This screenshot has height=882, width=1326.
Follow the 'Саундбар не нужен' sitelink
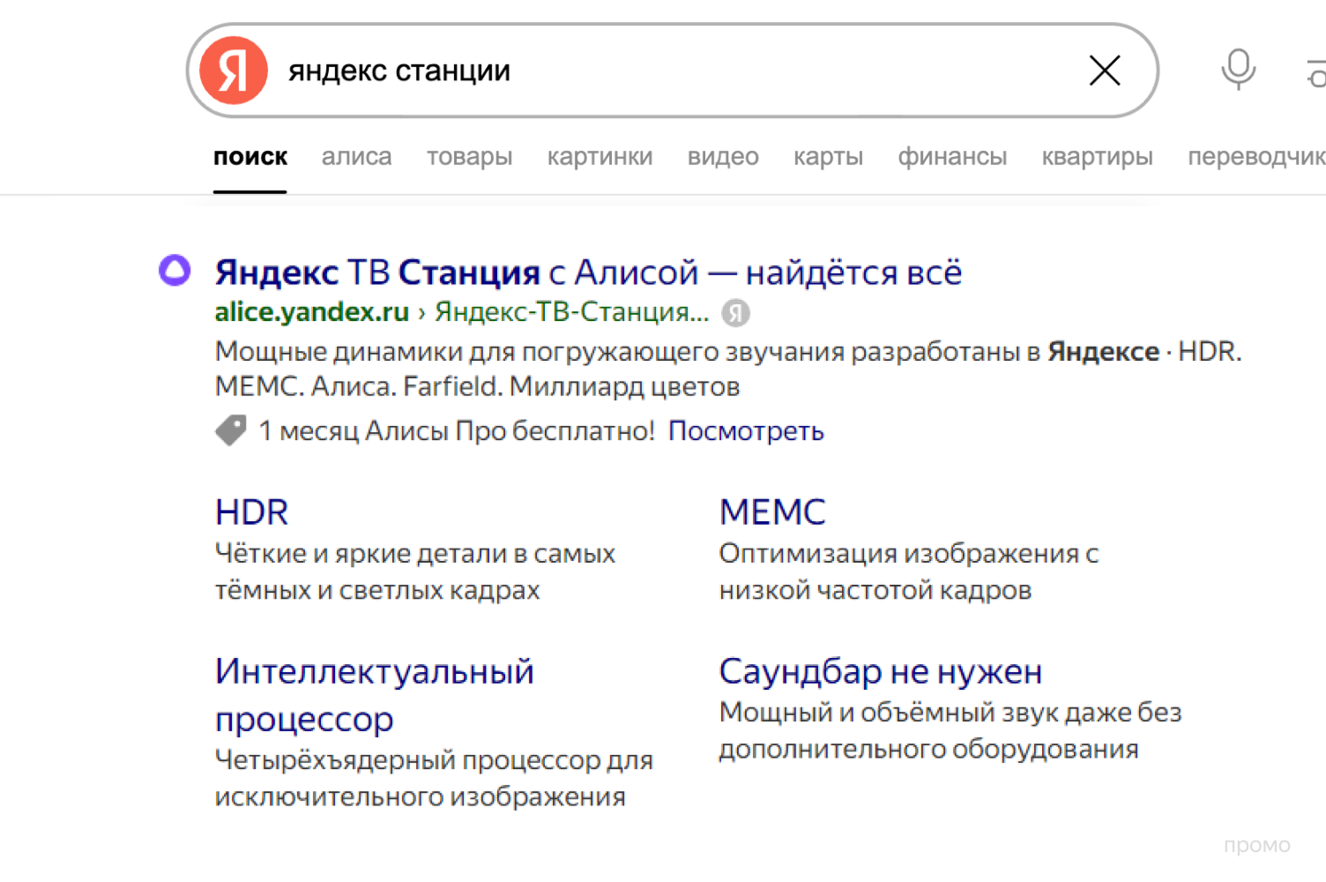(x=880, y=672)
